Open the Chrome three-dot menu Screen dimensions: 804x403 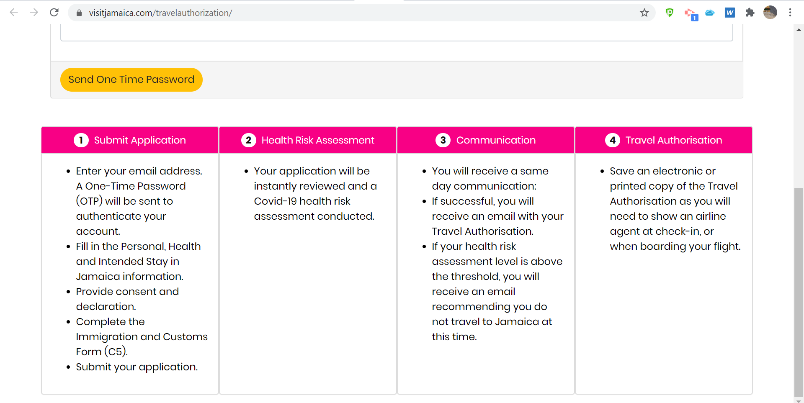click(790, 13)
